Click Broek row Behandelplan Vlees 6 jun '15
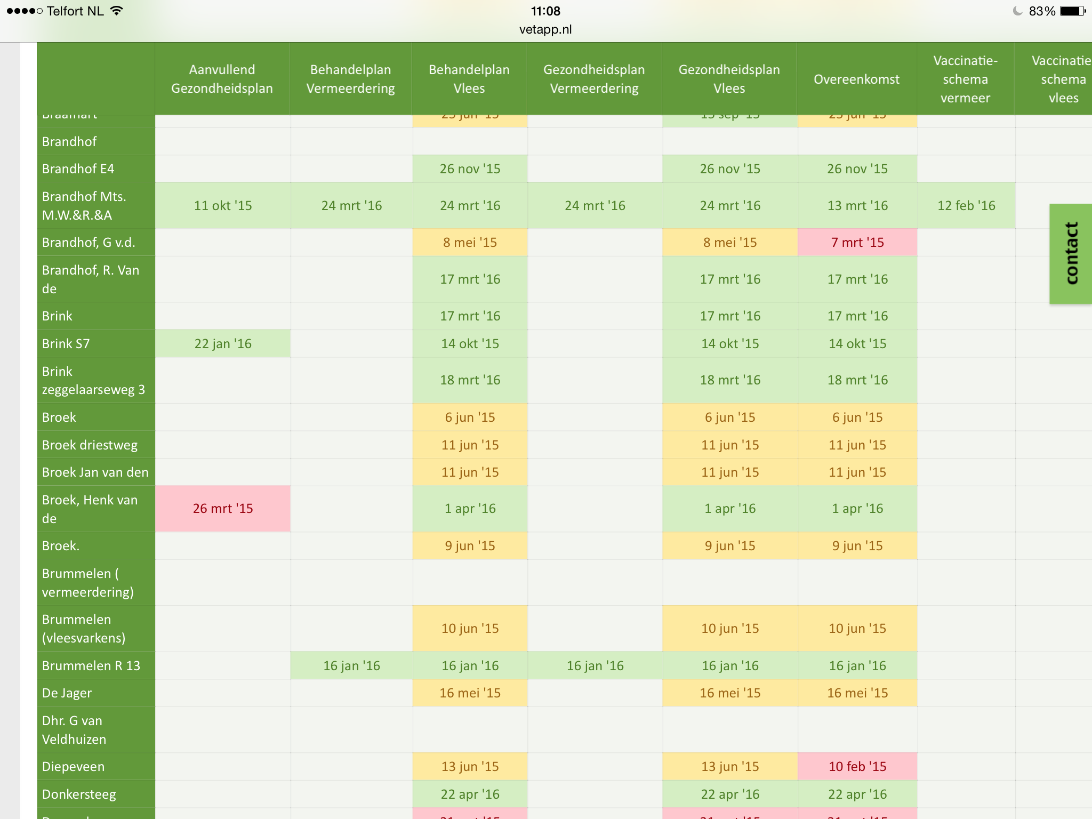This screenshot has width=1092, height=819. 470,417
